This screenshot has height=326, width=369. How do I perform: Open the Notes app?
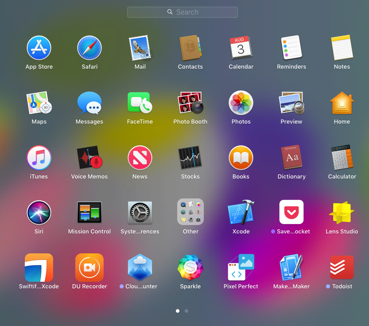[x=342, y=48]
